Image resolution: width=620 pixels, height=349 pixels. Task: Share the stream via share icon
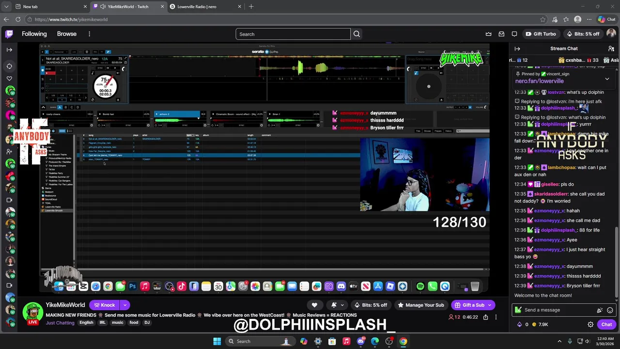(x=485, y=317)
